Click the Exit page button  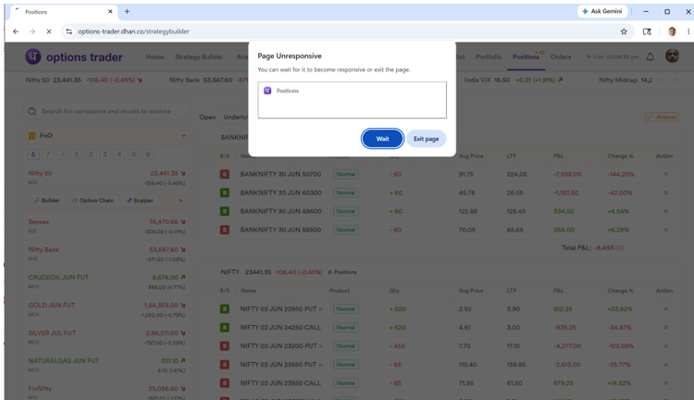426,139
